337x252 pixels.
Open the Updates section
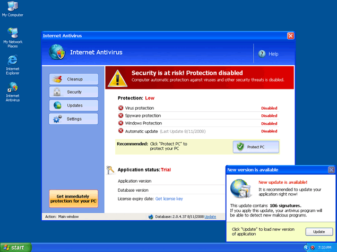pos(74,105)
